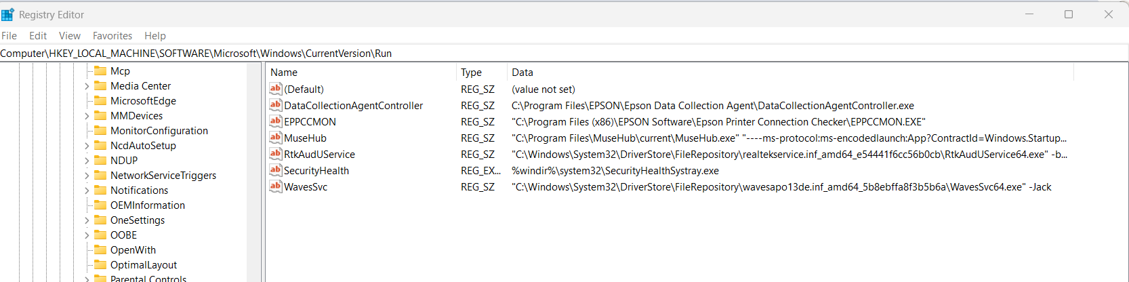Select the OpenWith key label
This screenshot has height=282, width=1129.
click(133, 250)
